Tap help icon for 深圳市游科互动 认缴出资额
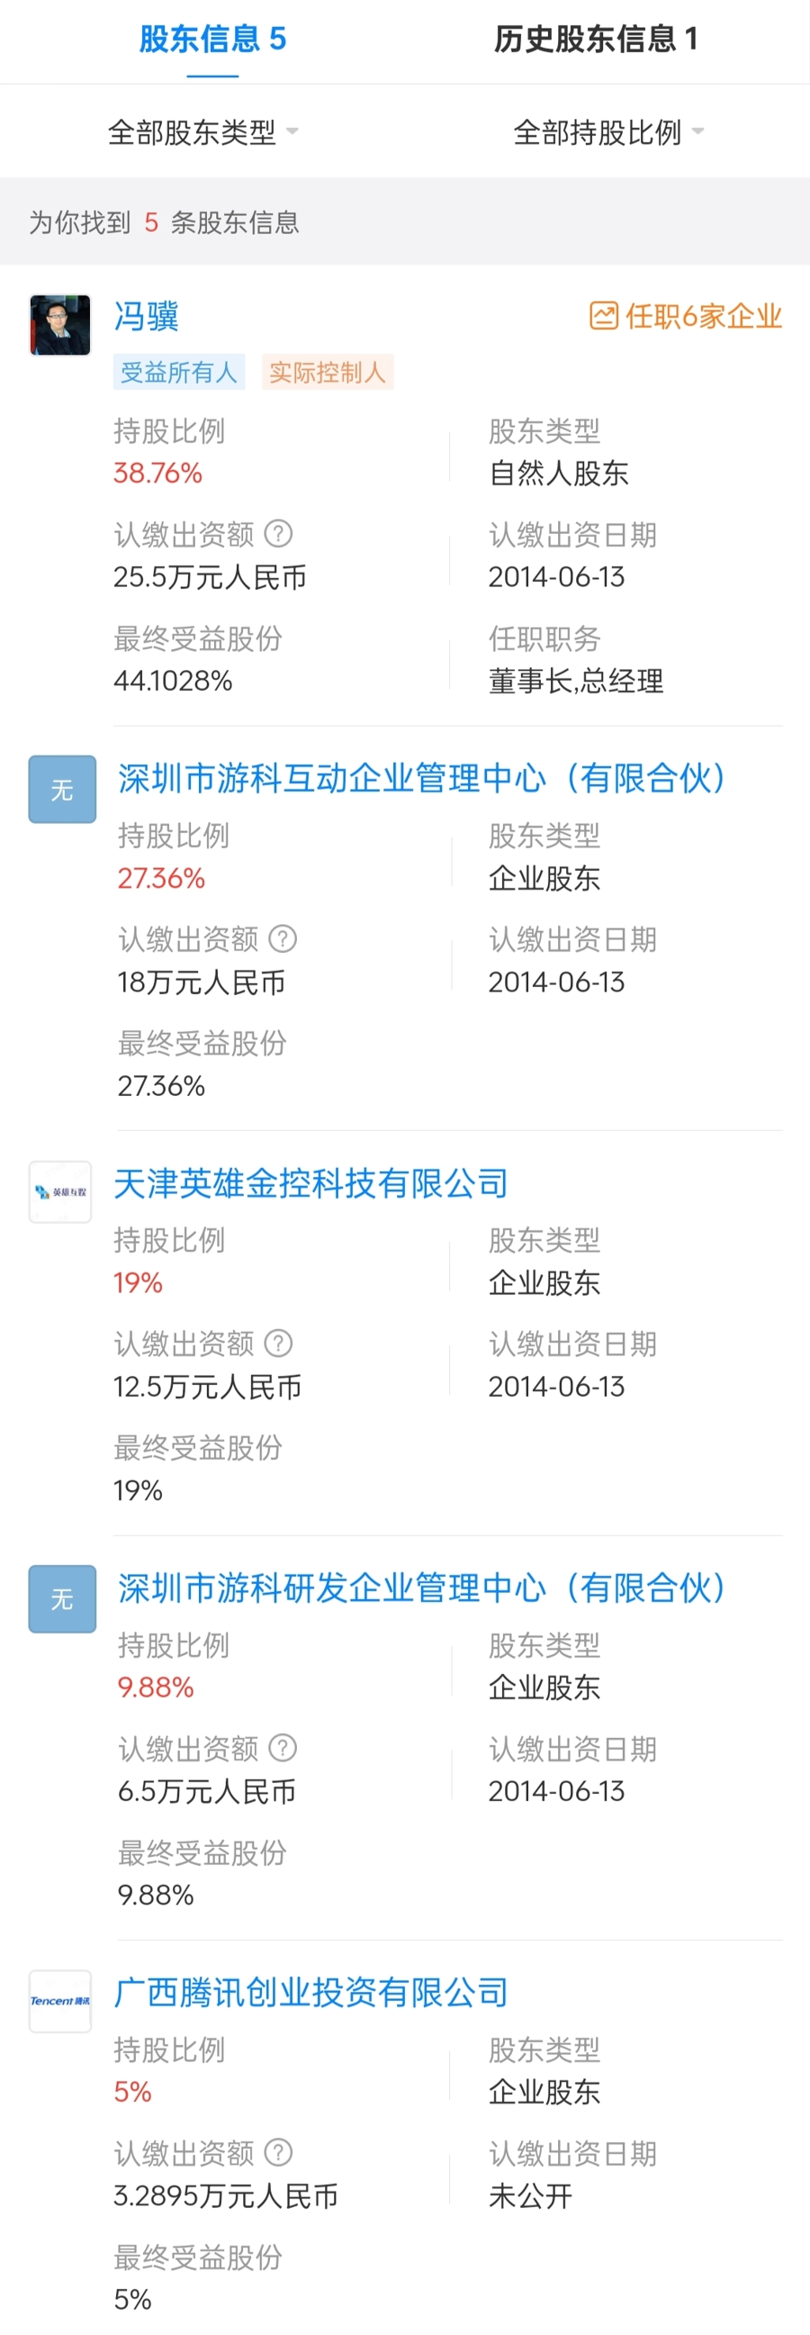810x2335 pixels. click(x=283, y=938)
